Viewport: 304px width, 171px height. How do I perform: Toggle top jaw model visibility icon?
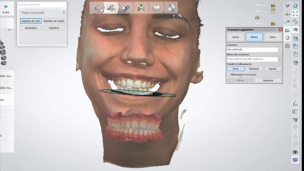coord(273,5)
